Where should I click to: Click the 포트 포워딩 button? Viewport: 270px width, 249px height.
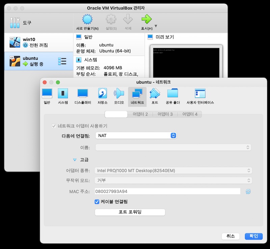pos(130,212)
